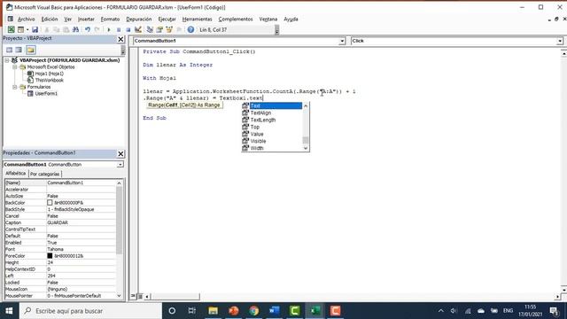Click the black ForeColor color swatch
The image size is (567, 319).
50,256
